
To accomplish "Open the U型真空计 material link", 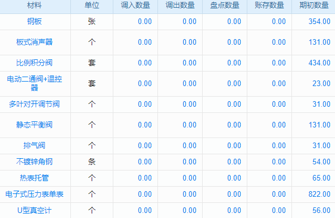I will (x=34, y=211).
